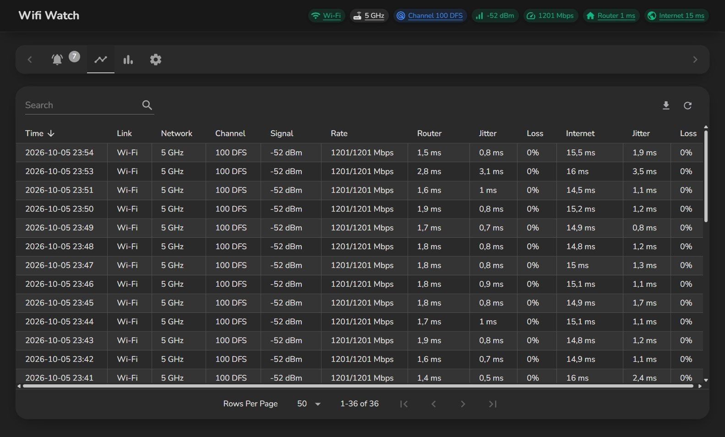This screenshot has width=725, height=437.
Task: Switch to the line chart history tab
Action: [101, 60]
